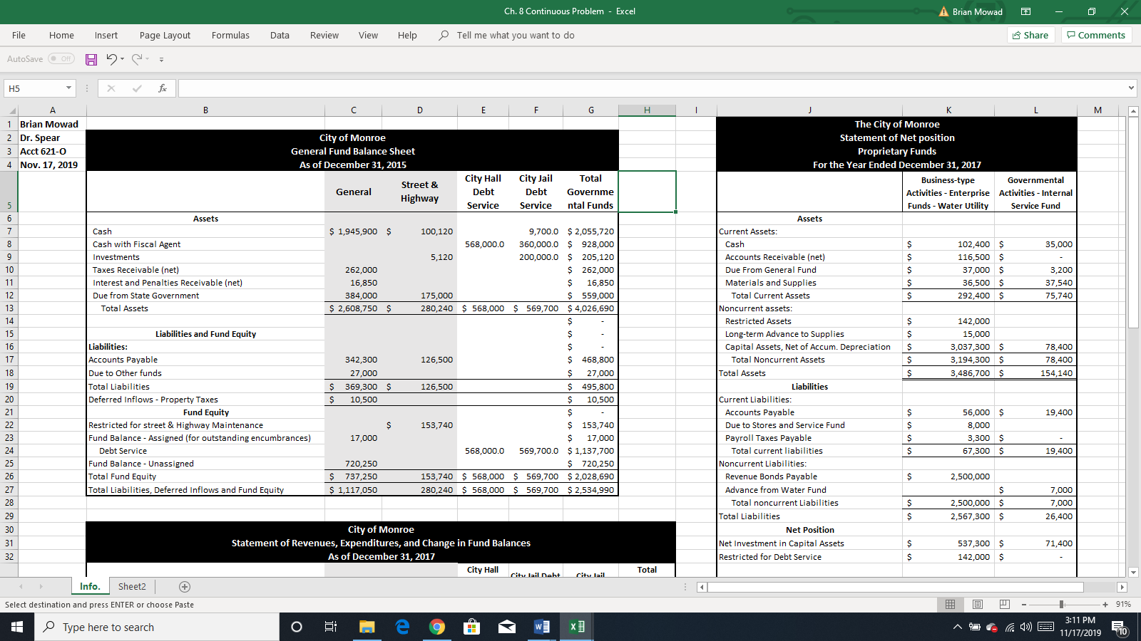Click the Windows taskbar search box
The height and width of the screenshot is (641, 1141).
point(157,627)
